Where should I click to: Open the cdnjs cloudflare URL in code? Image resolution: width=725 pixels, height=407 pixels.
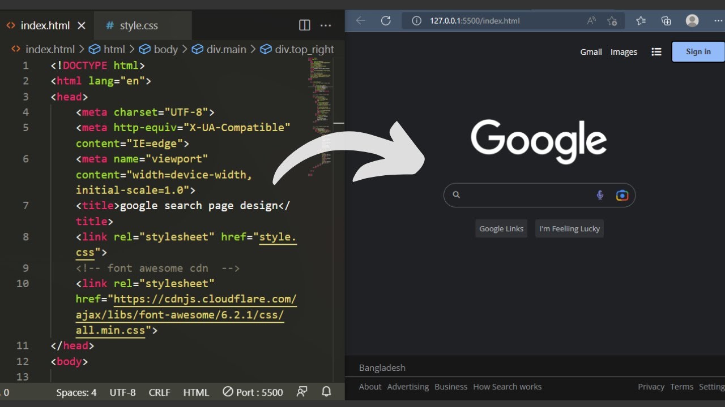point(206,299)
